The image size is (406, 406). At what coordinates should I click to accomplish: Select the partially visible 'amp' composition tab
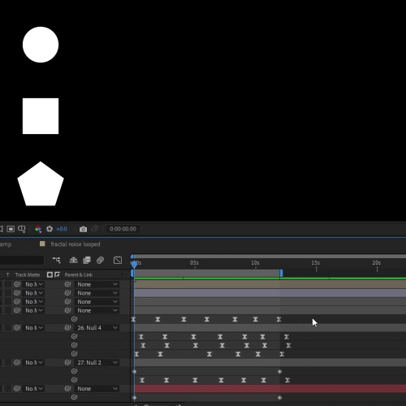(x=6, y=244)
